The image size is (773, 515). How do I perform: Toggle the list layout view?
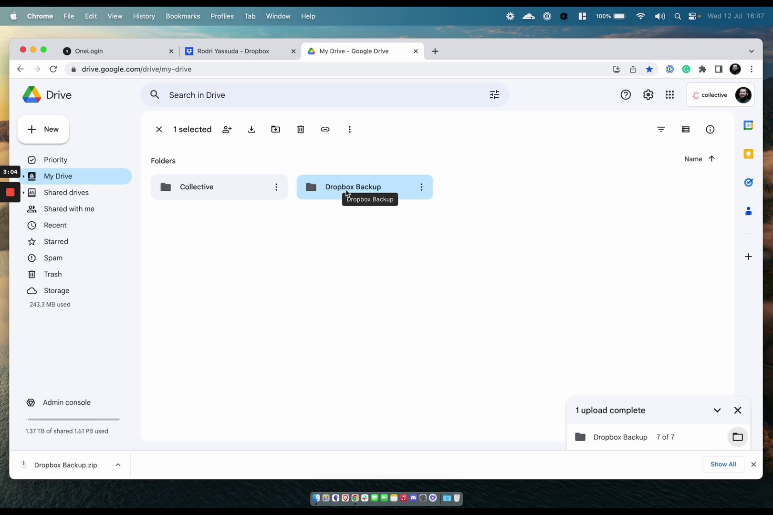coord(686,129)
